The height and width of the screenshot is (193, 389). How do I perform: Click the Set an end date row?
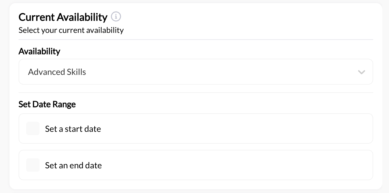point(196,165)
